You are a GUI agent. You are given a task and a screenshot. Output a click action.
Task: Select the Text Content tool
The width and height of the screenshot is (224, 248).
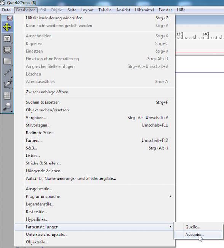click(7, 39)
